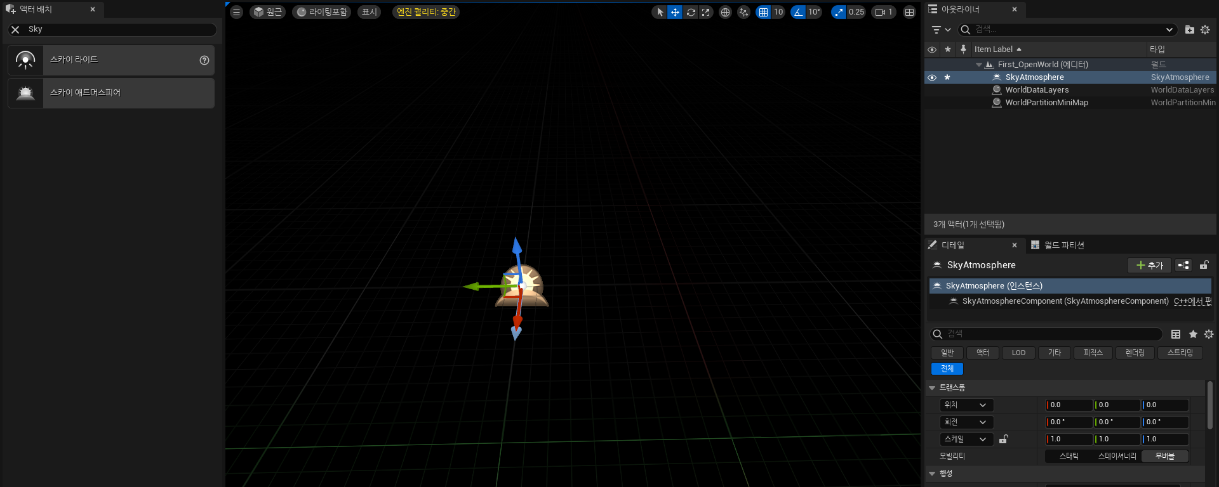This screenshot has height=487, width=1219.
Task: Click the outliner search field
Action: (1067, 30)
